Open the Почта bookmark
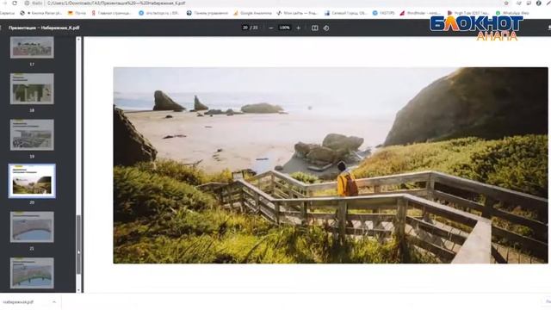Viewport: 551px width, 310px height. 77,13
